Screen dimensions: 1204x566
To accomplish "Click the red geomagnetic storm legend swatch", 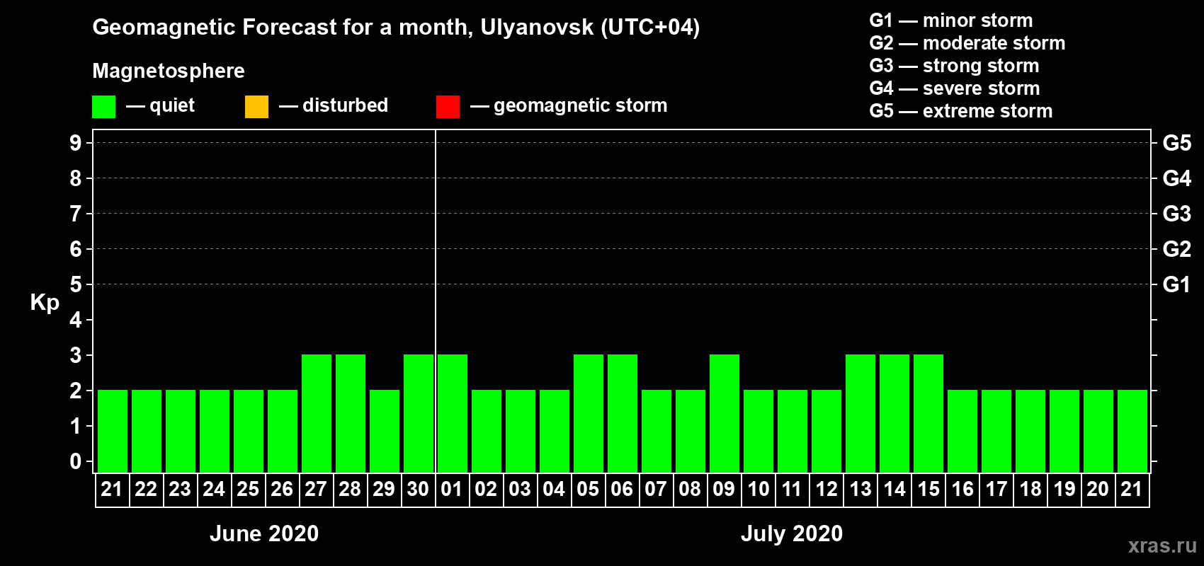I will (x=448, y=107).
